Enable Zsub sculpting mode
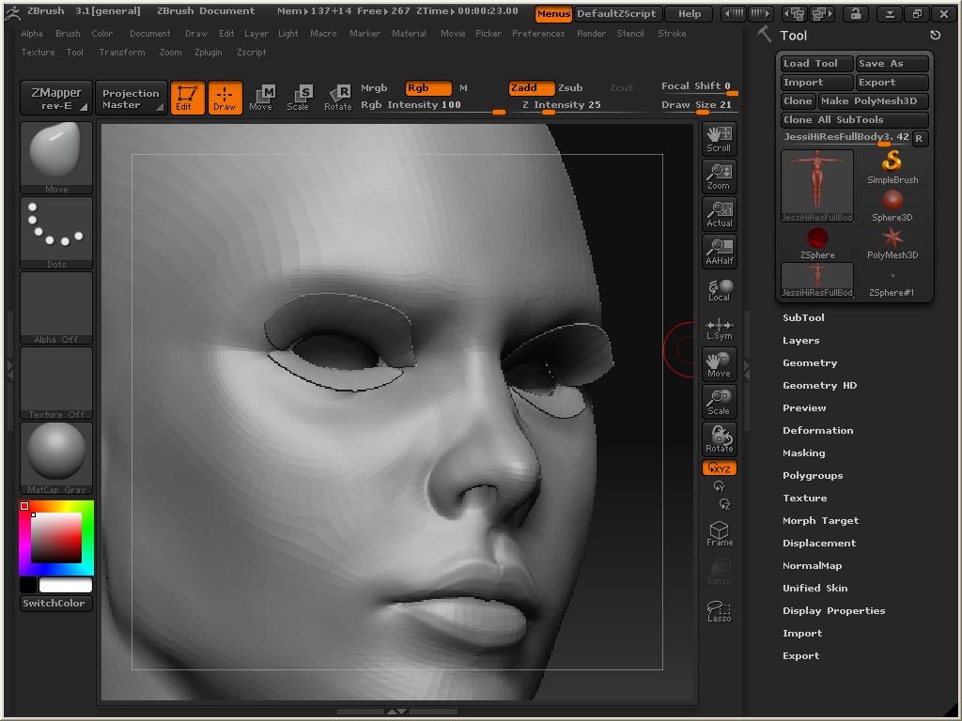Viewport: 962px width, 721px height. click(x=570, y=88)
